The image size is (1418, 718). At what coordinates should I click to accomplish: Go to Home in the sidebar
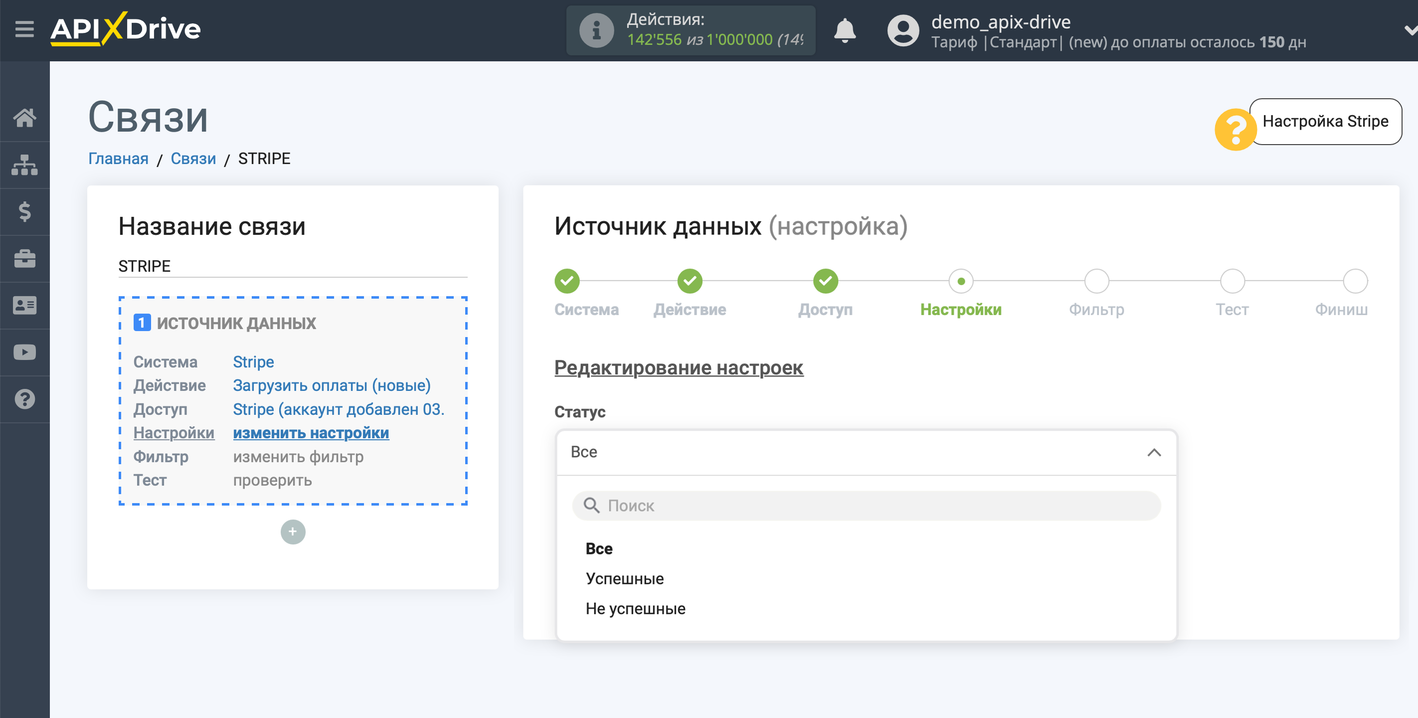[x=25, y=117]
